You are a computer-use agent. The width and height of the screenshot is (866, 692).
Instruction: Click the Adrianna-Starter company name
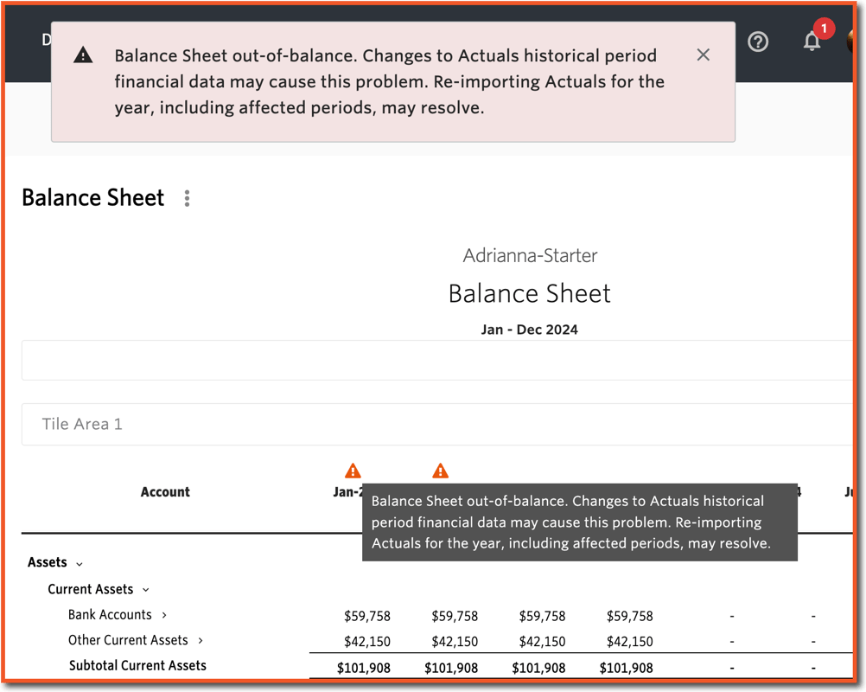(x=529, y=255)
